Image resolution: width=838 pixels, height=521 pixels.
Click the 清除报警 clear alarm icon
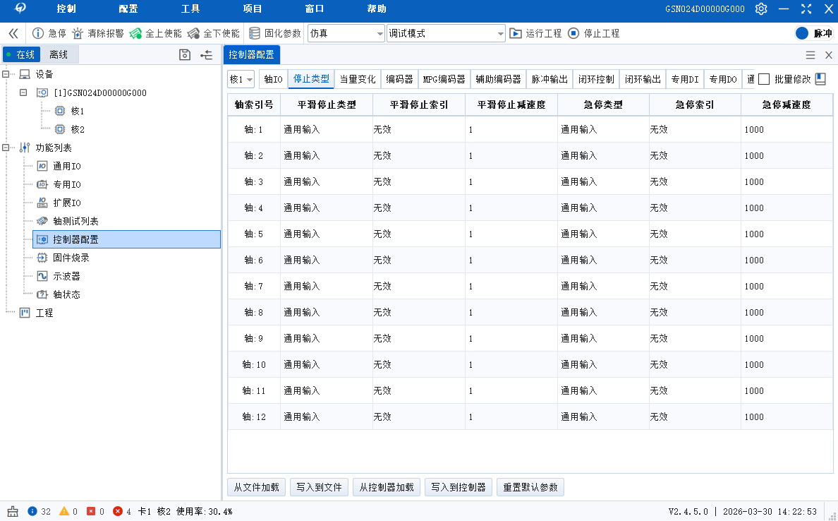(x=78, y=33)
